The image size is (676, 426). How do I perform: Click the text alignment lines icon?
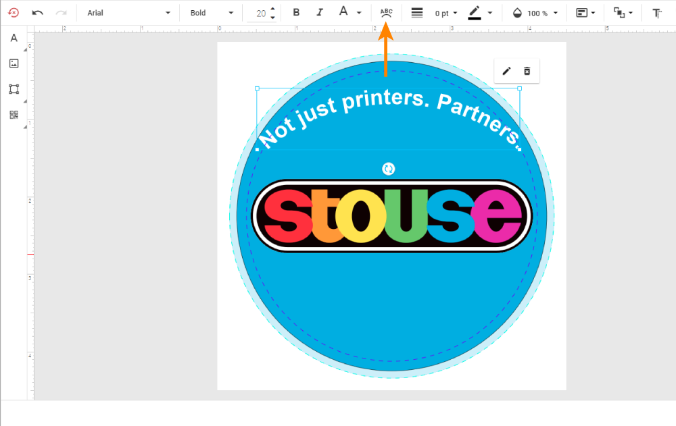click(417, 13)
